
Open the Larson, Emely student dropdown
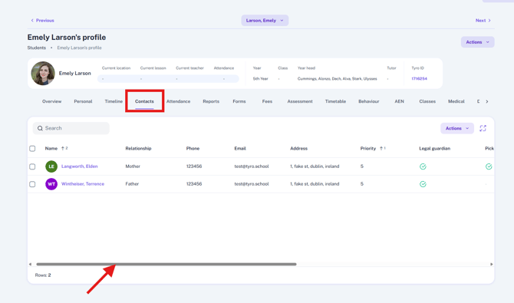[265, 21]
